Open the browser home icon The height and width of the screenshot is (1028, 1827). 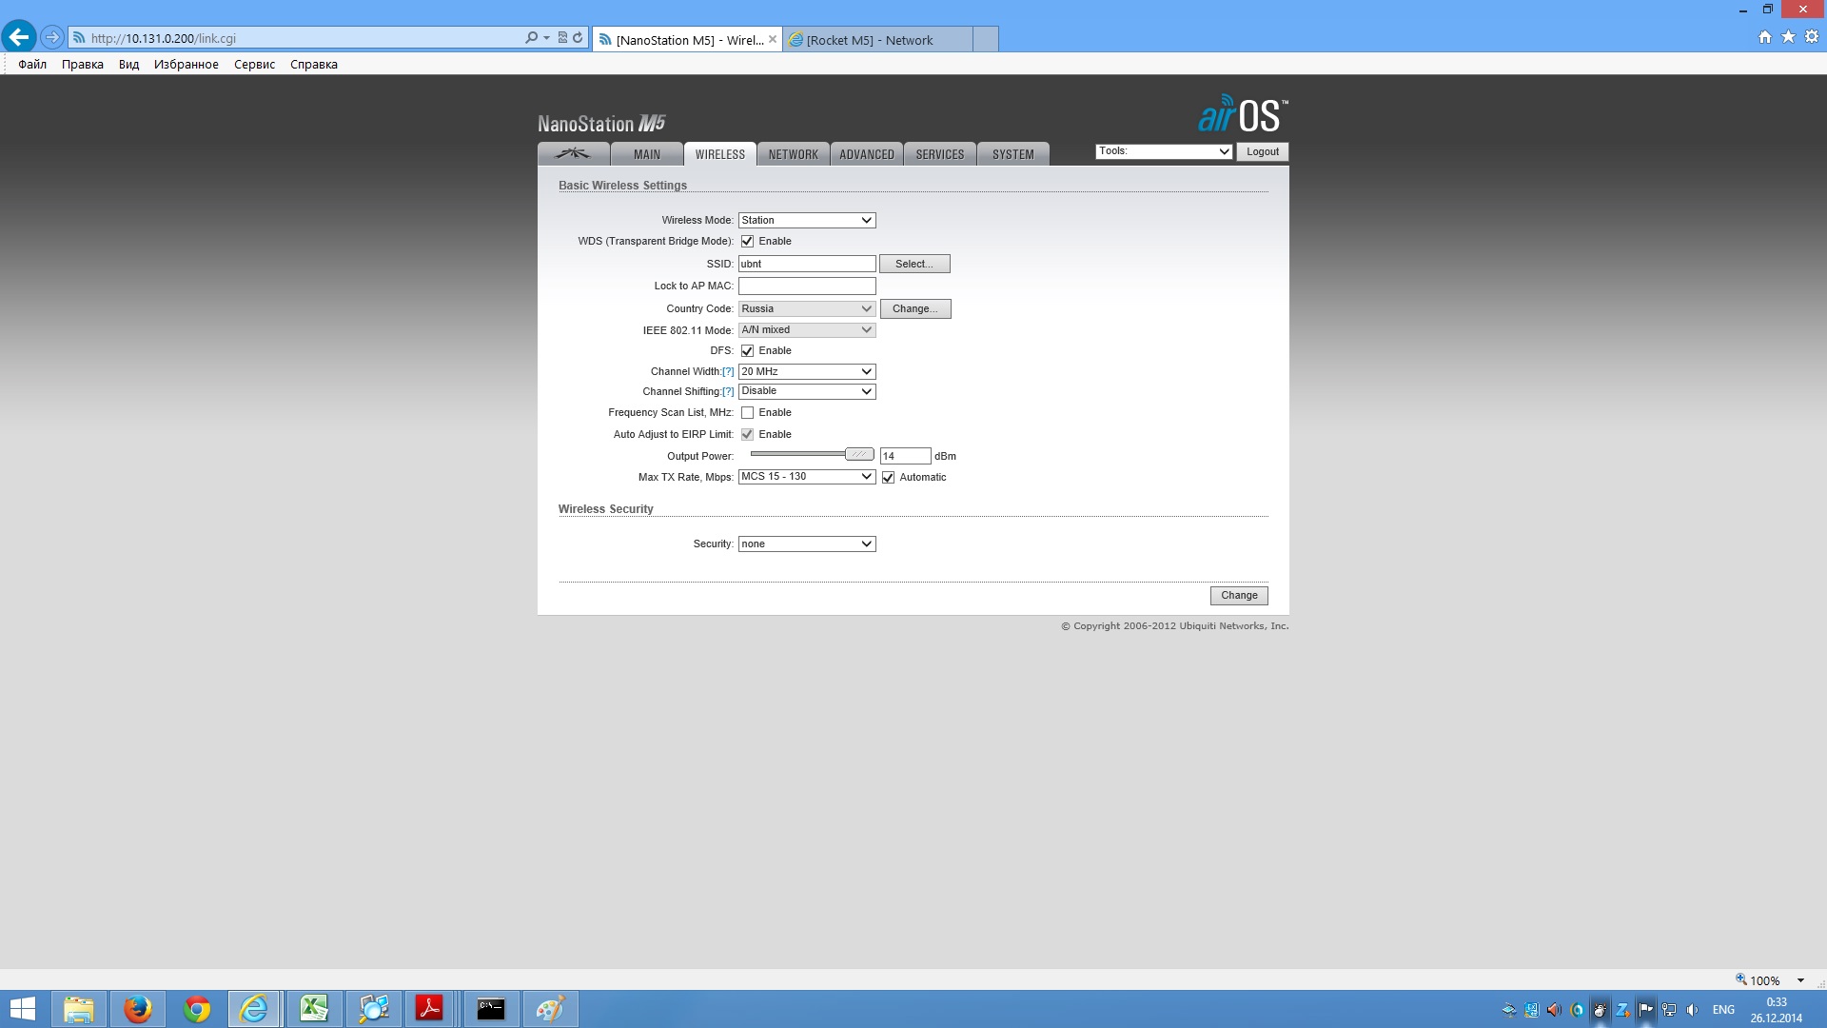click(x=1764, y=37)
